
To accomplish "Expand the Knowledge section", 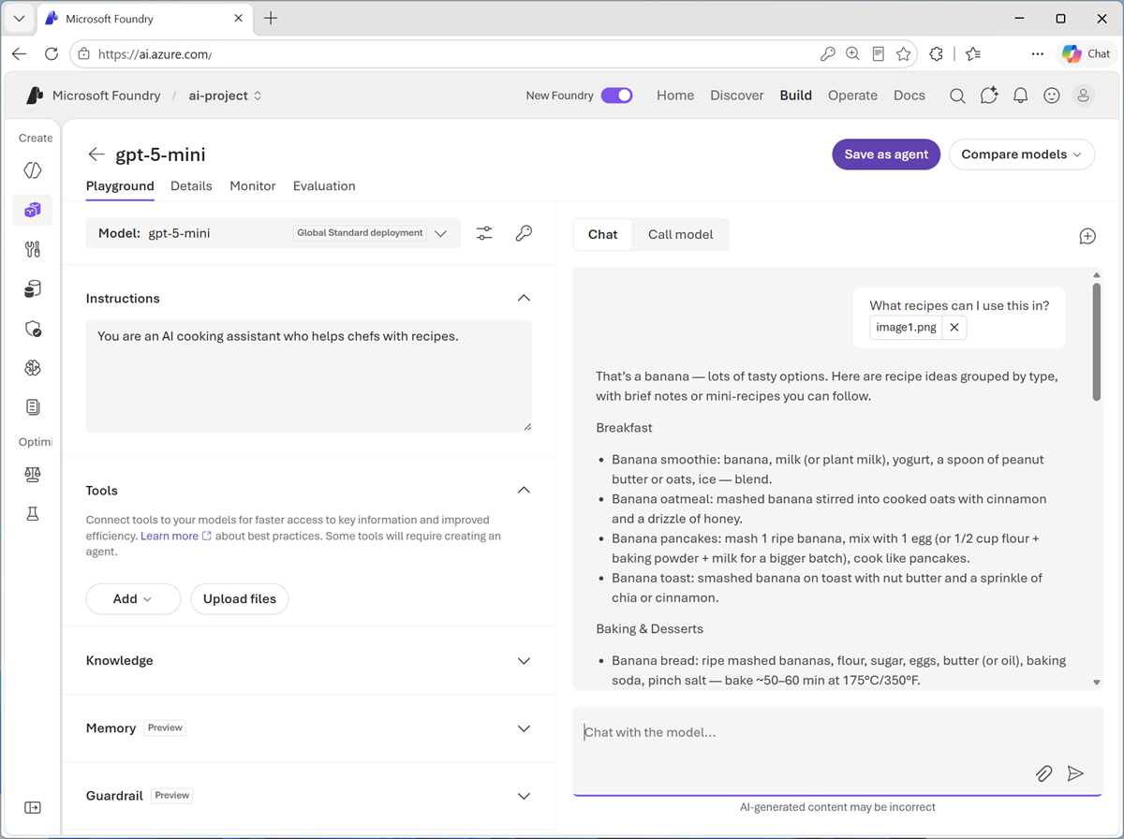I will 524,660.
